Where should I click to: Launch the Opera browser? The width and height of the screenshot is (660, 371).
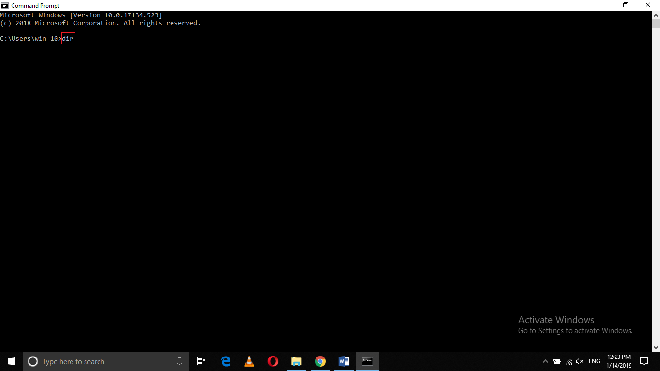pos(273,361)
